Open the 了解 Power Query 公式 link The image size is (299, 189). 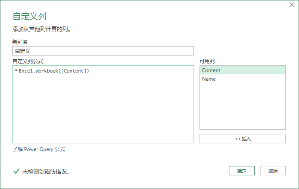pyautogui.click(x=39, y=149)
